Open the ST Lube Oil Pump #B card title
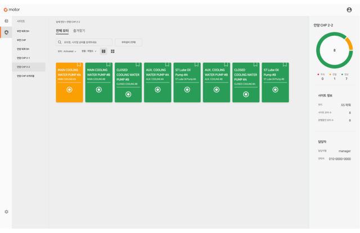 [271, 72]
